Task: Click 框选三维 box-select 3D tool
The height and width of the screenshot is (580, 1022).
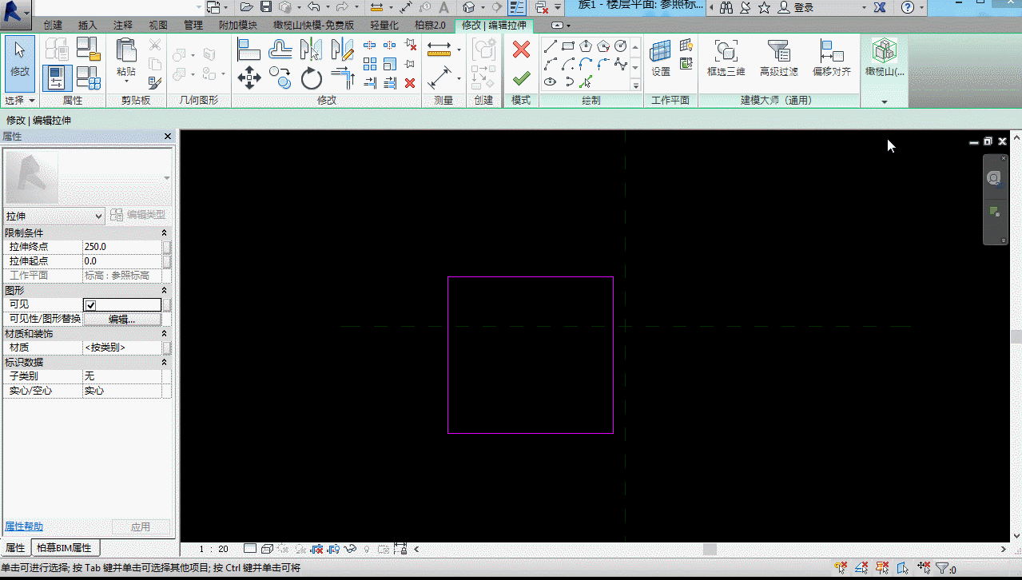Action: [726, 58]
